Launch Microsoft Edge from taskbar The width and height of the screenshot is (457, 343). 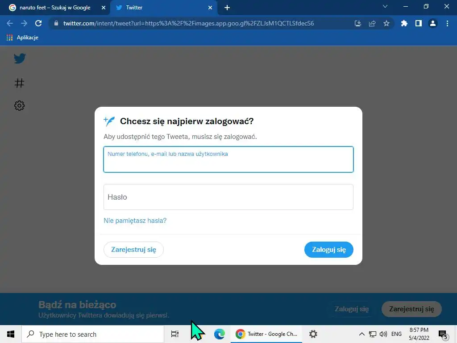point(219,334)
